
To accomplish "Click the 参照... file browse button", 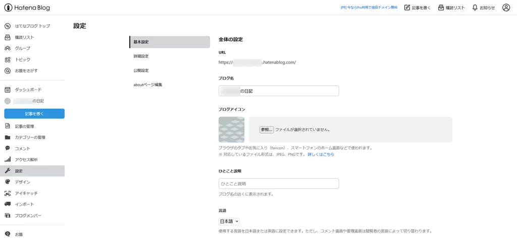I will coord(267,130).
